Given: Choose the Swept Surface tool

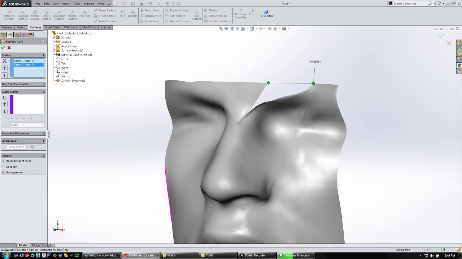Looking at the screenshot, I should pos(35,15).
